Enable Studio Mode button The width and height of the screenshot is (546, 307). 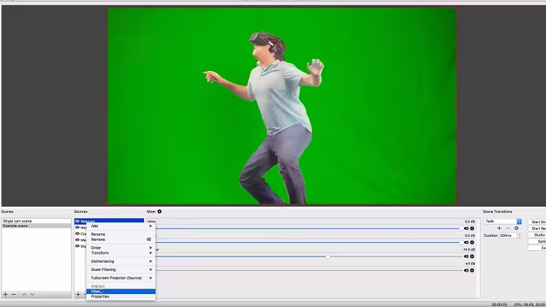tap(537, 235)
